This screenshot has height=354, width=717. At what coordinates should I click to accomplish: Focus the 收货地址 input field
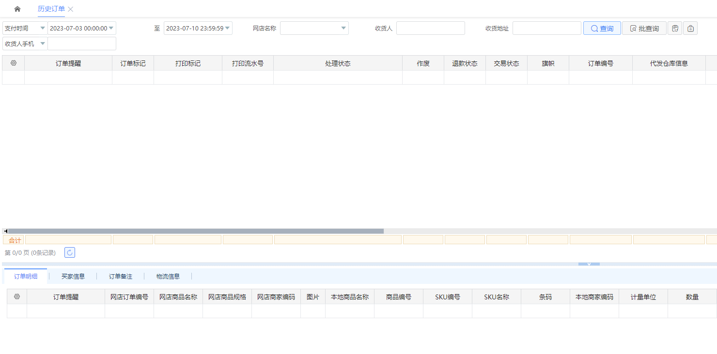point(547,28)
